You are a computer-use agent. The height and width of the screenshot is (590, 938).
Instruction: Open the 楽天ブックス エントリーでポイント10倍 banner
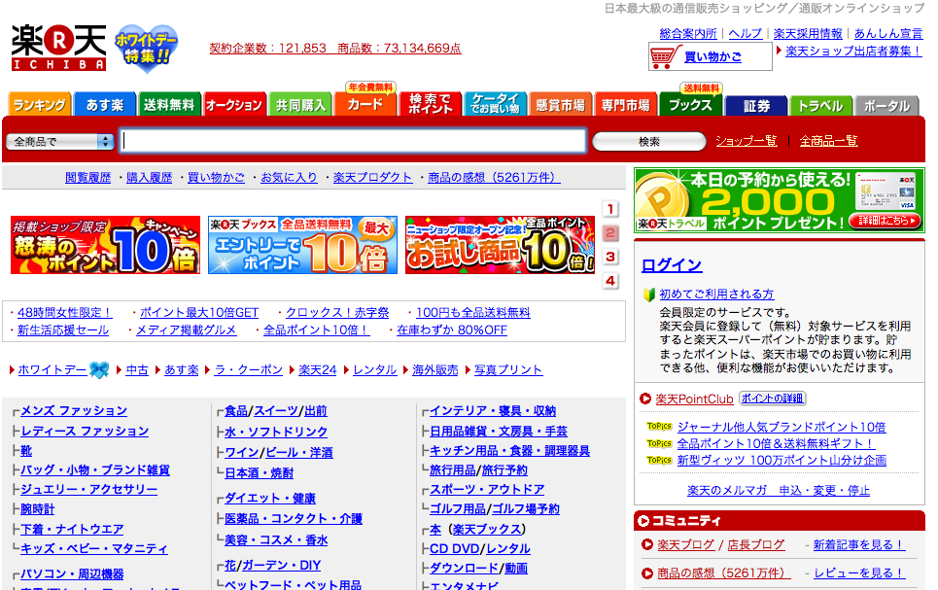(x=302, y=245)
